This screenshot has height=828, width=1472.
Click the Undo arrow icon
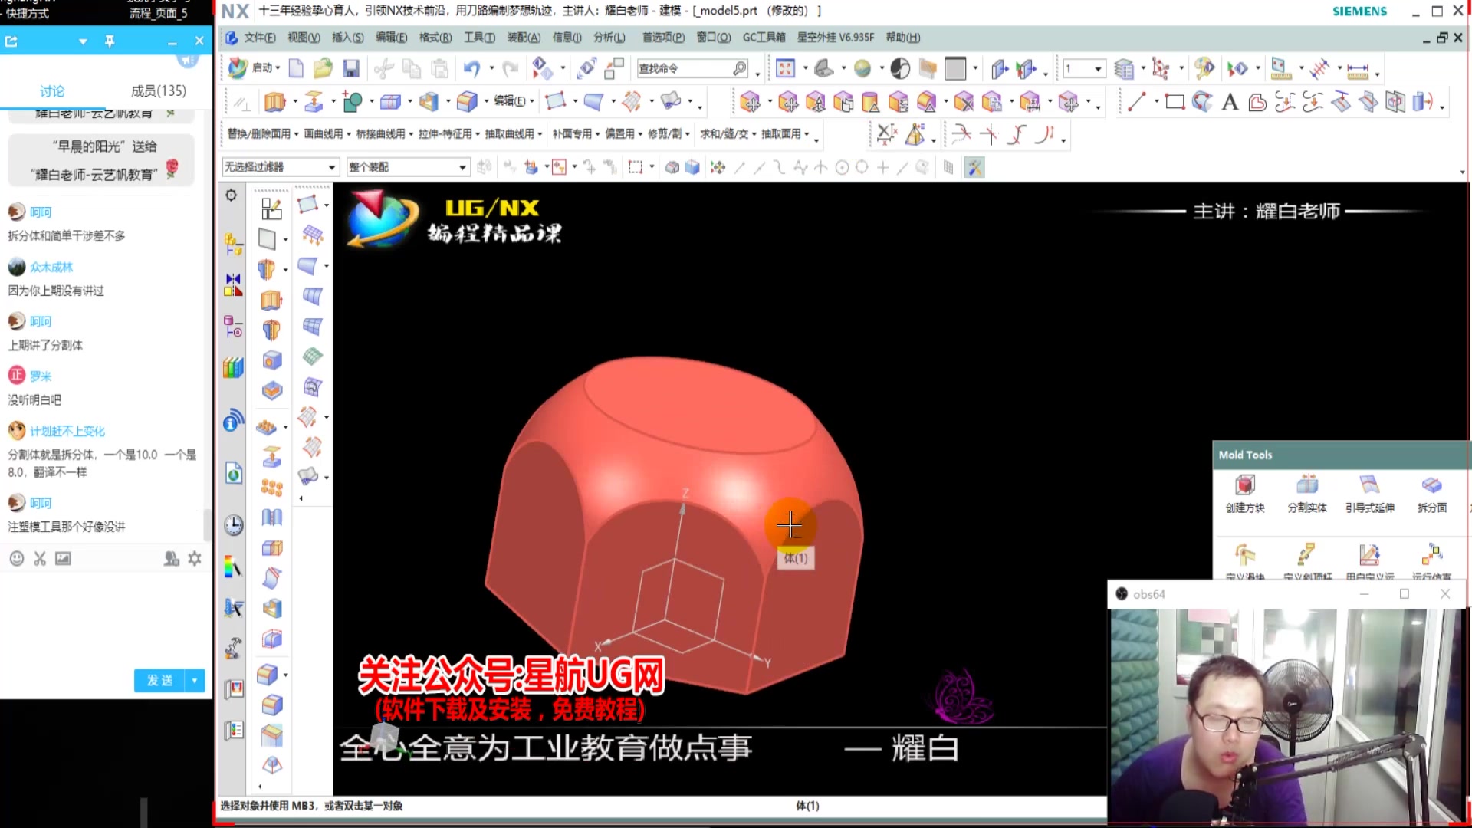coord(471,68)
